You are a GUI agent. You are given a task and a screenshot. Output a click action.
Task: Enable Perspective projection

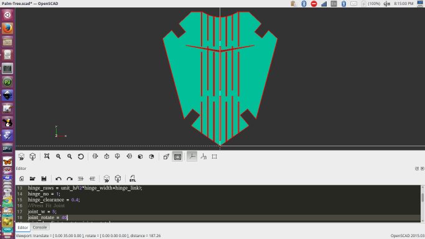pos(166,157)
